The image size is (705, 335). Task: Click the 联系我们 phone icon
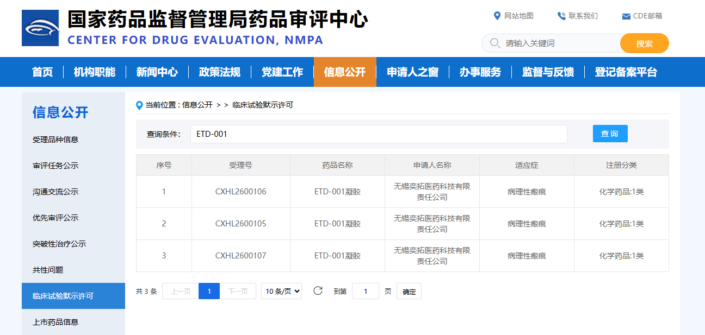(560, 16)
